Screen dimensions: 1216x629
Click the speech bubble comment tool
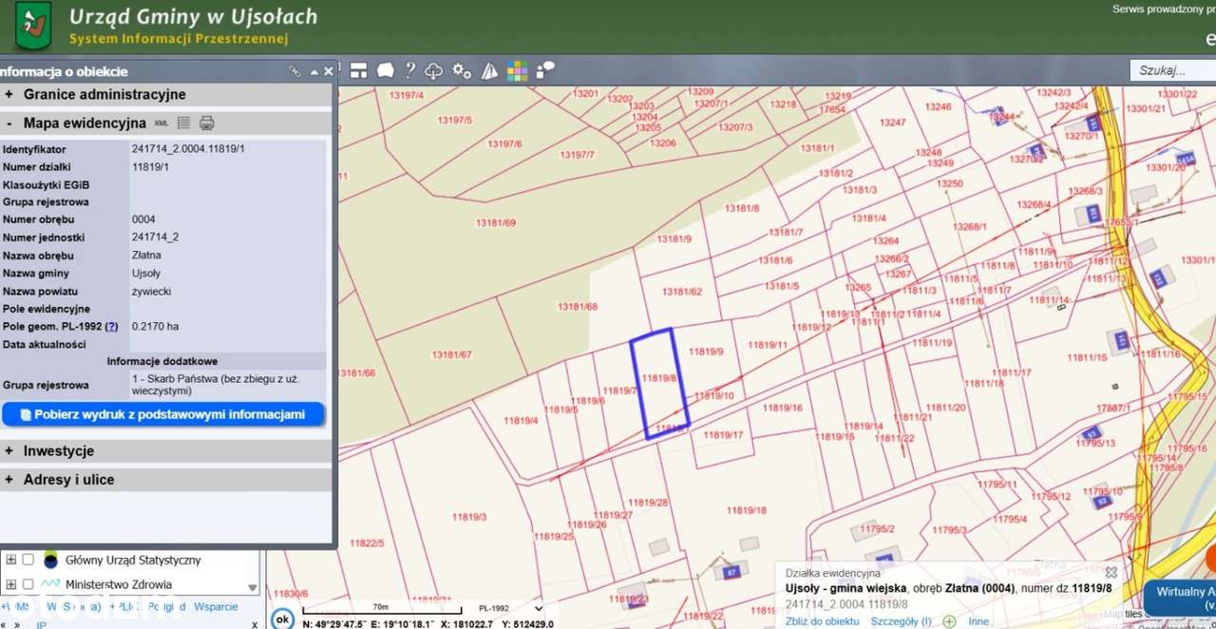(x=385, y=70)
